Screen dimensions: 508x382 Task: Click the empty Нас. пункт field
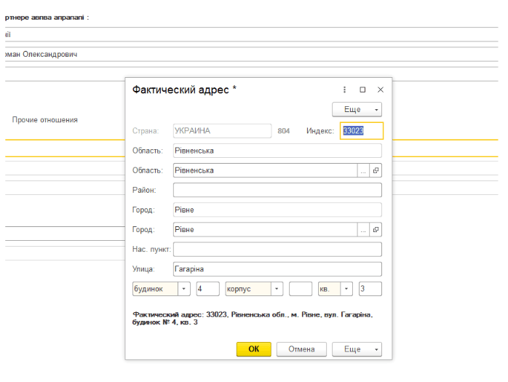(x=277, y=250)
